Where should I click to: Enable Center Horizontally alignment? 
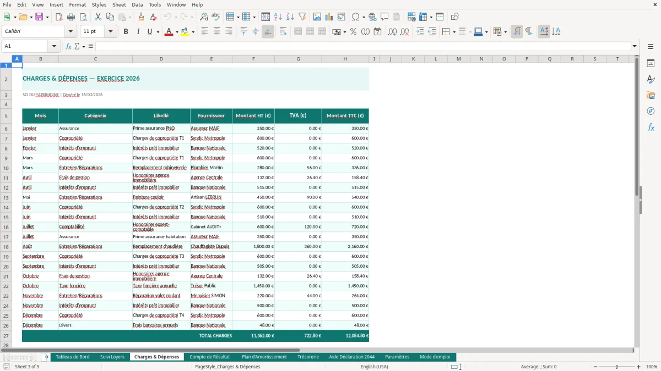(217, 32)
